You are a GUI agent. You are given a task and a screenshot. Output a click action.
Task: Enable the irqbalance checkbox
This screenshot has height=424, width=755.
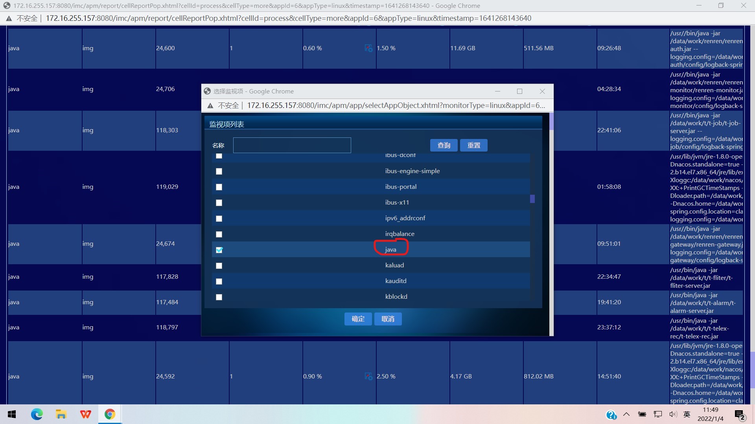coord(219,234)
